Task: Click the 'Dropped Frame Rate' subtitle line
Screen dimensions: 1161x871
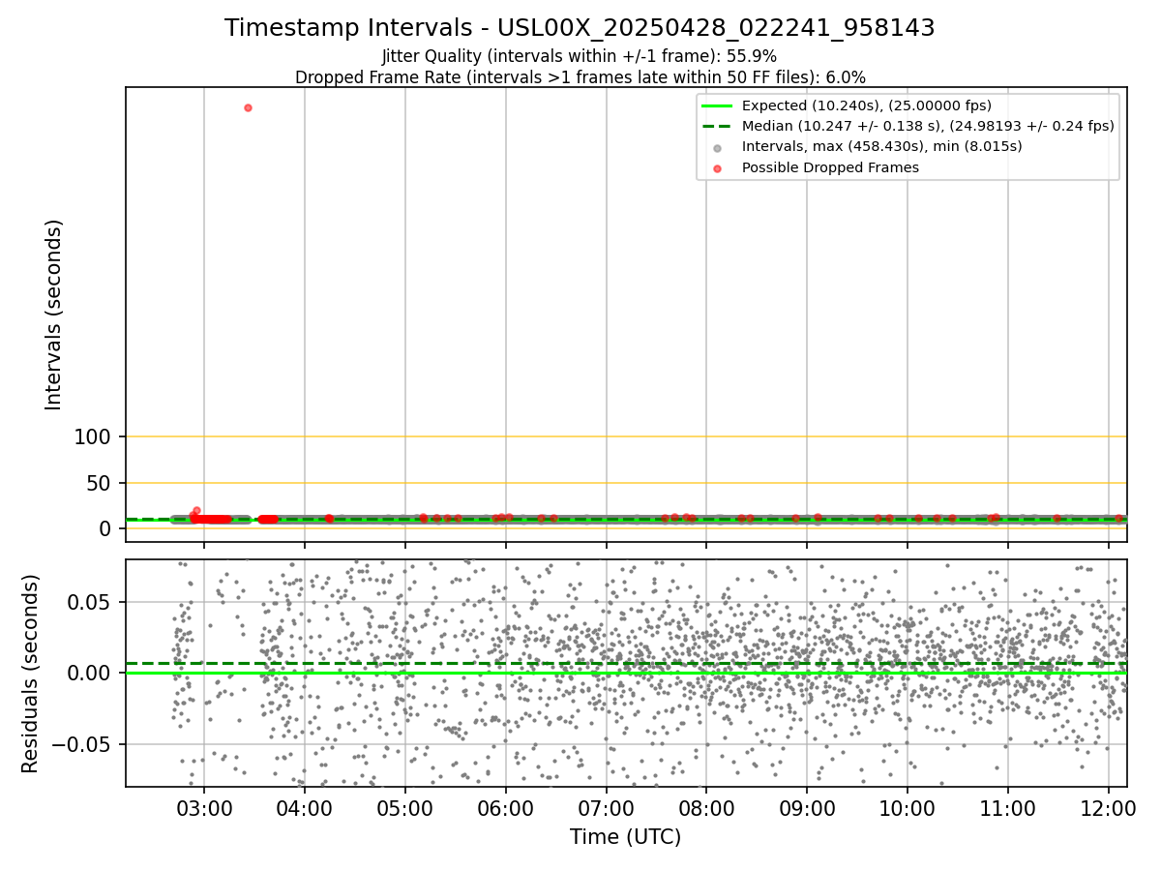Action: pyautogui.click(x=580, y=77)
